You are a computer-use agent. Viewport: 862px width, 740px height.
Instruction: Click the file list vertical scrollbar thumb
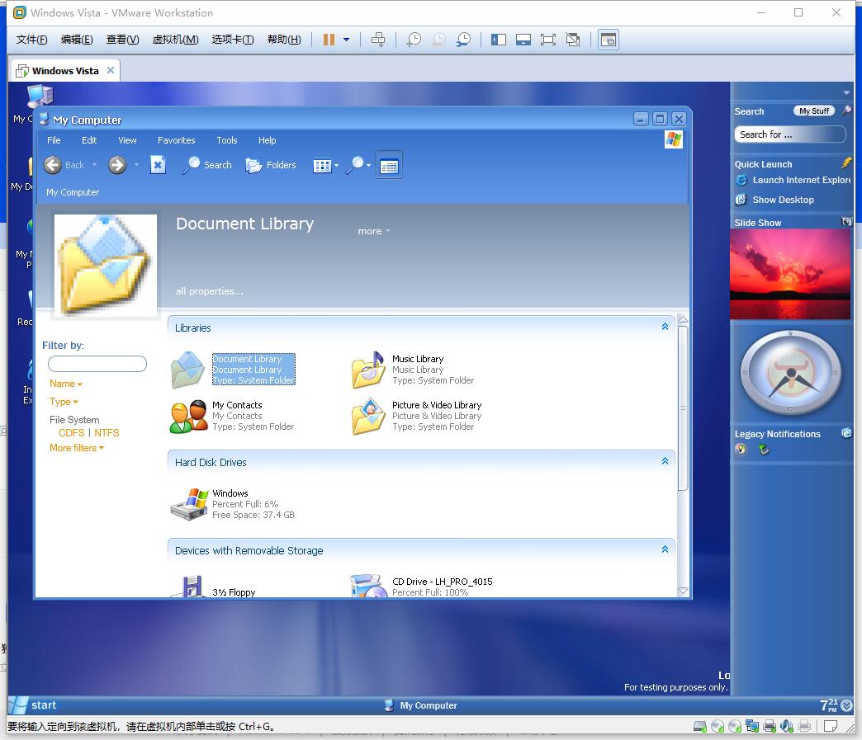[683, 408]
